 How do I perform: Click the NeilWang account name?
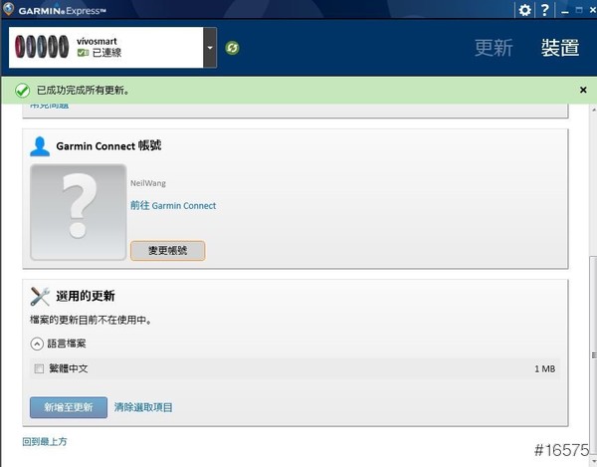click(148, 183)
